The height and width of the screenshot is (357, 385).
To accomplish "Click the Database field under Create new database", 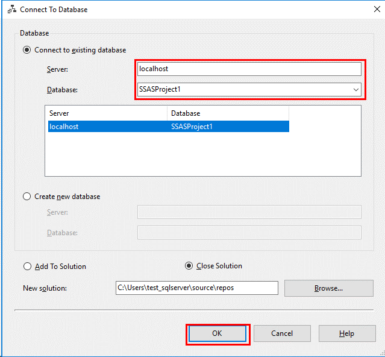I will pyautogui.click(x=249, y=233).
